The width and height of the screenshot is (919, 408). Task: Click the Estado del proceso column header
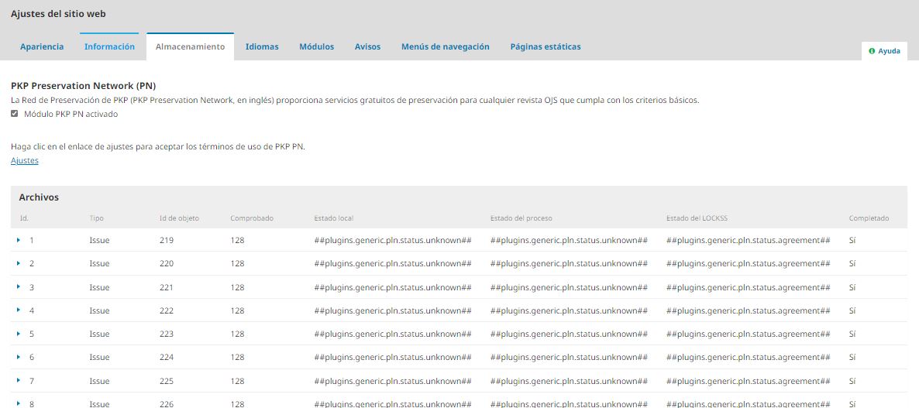pyautogui.click(x=521, y=218)
